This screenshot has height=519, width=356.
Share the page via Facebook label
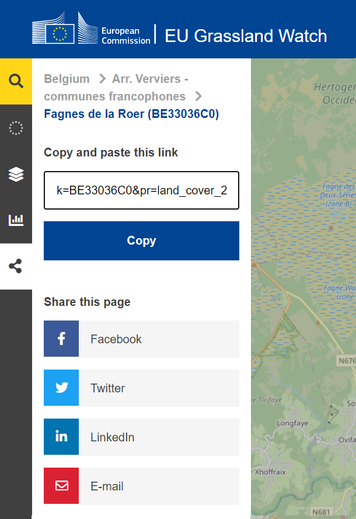click(116, 339)
